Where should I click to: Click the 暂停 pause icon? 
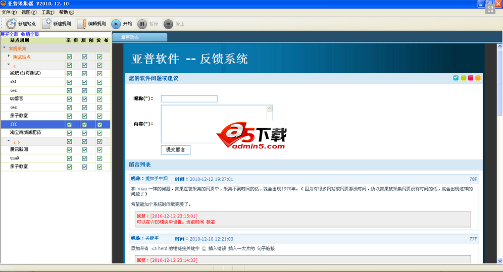142,24
